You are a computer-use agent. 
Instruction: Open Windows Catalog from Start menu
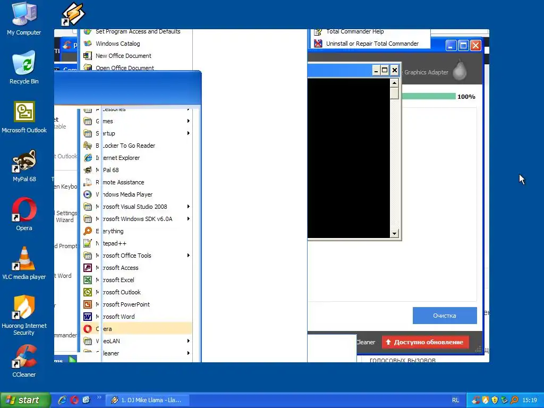coord(137,44)
